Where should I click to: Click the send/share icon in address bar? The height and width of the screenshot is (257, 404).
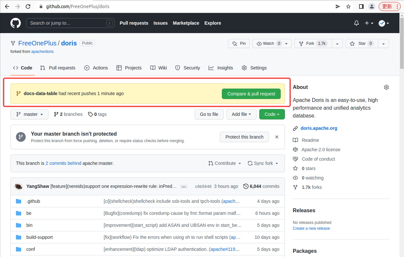click(x=338, y=6)
